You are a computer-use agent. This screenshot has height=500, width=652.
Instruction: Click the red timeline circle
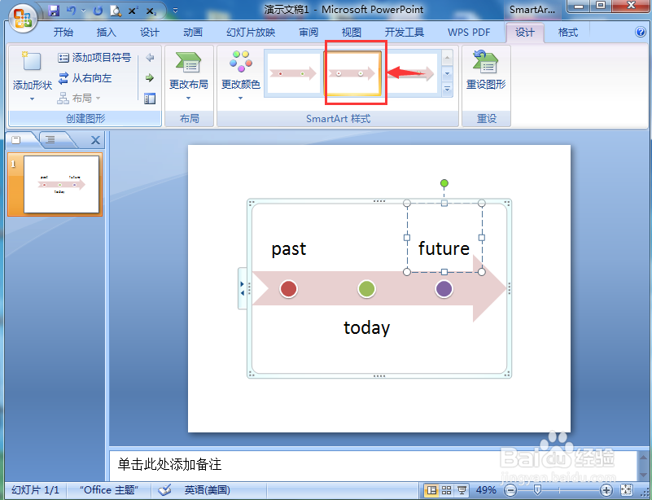point(288,288)
